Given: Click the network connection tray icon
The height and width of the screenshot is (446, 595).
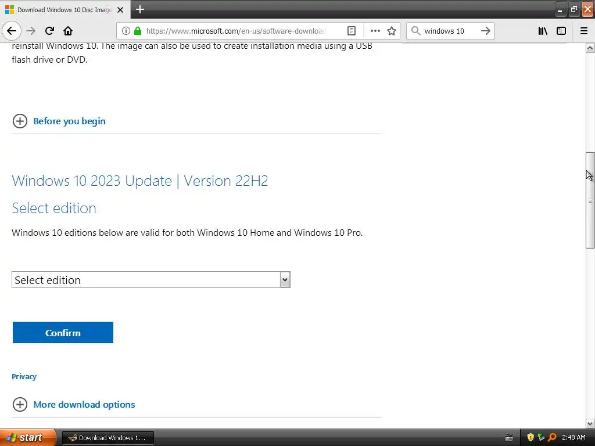Looking at the screenshot, I should click(x=541, y=438).
